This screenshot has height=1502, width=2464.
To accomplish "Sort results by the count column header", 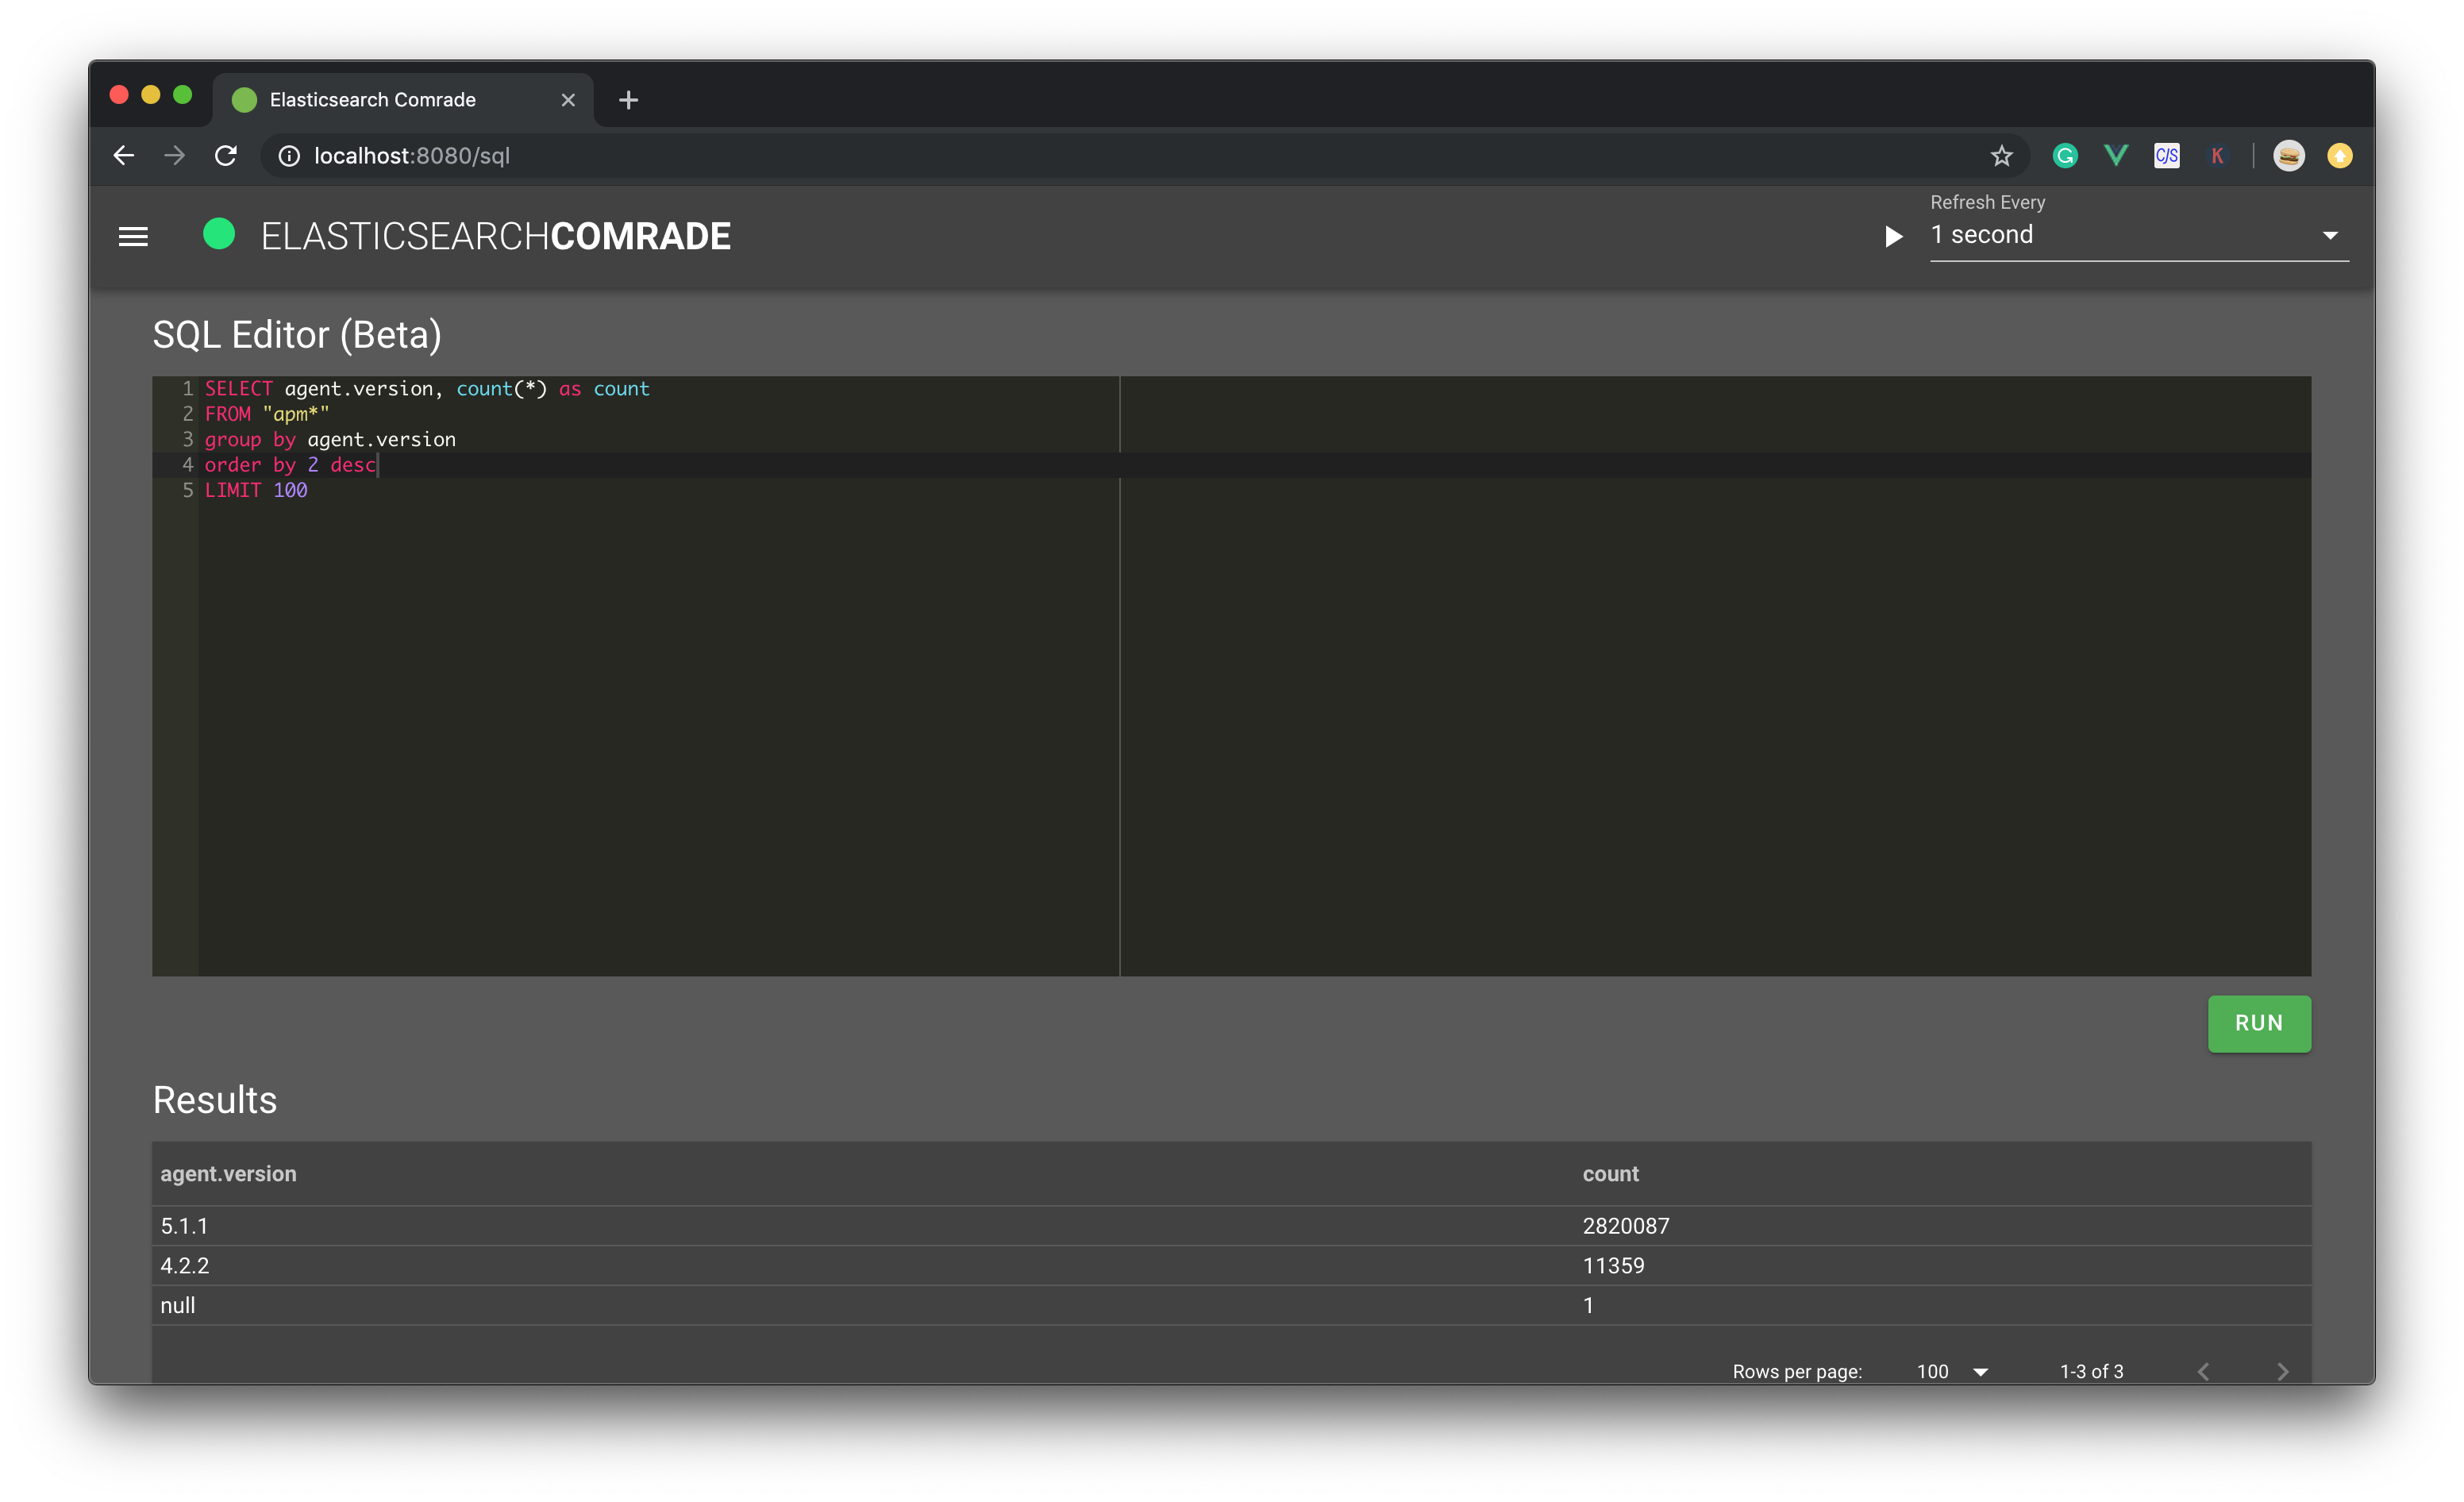I will point(1610,1174).
